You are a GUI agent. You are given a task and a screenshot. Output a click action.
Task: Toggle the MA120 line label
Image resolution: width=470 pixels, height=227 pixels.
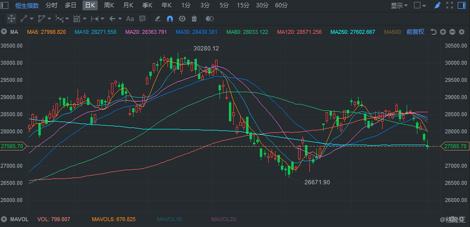[x=300, y=32]
